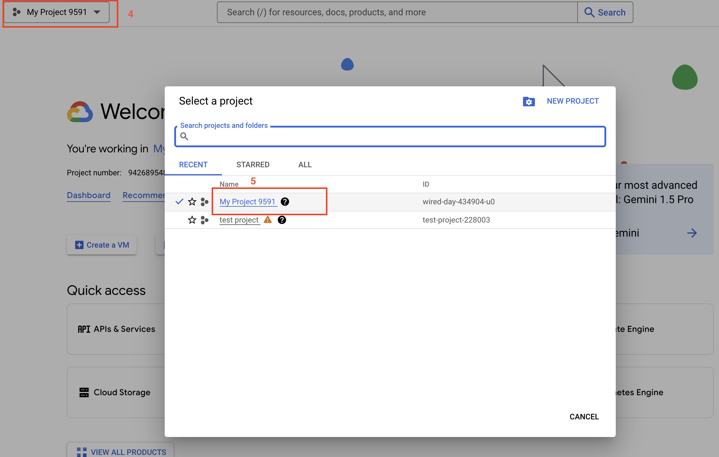Click the ID test-project-228003

point(456,220)
